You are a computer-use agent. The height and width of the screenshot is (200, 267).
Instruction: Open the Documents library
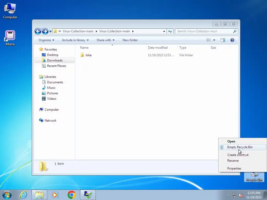pos(55,82)
